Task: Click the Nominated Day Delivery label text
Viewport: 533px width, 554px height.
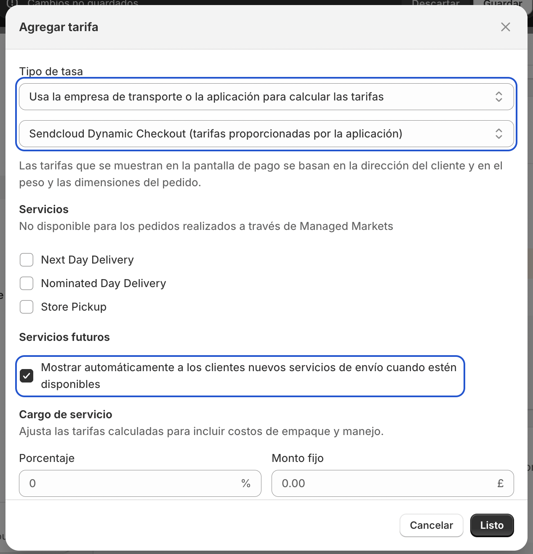Action: [x=104, y=283]
